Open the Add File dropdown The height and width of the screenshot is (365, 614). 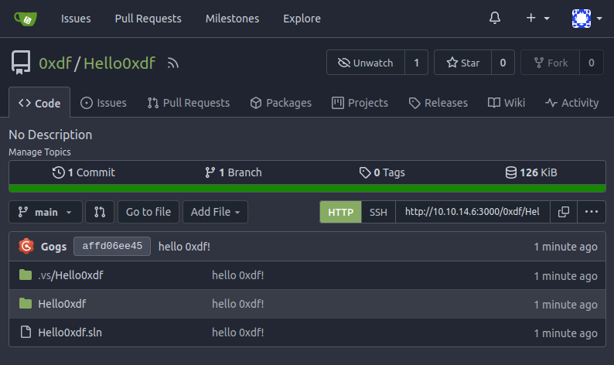[x=215, y=212]
